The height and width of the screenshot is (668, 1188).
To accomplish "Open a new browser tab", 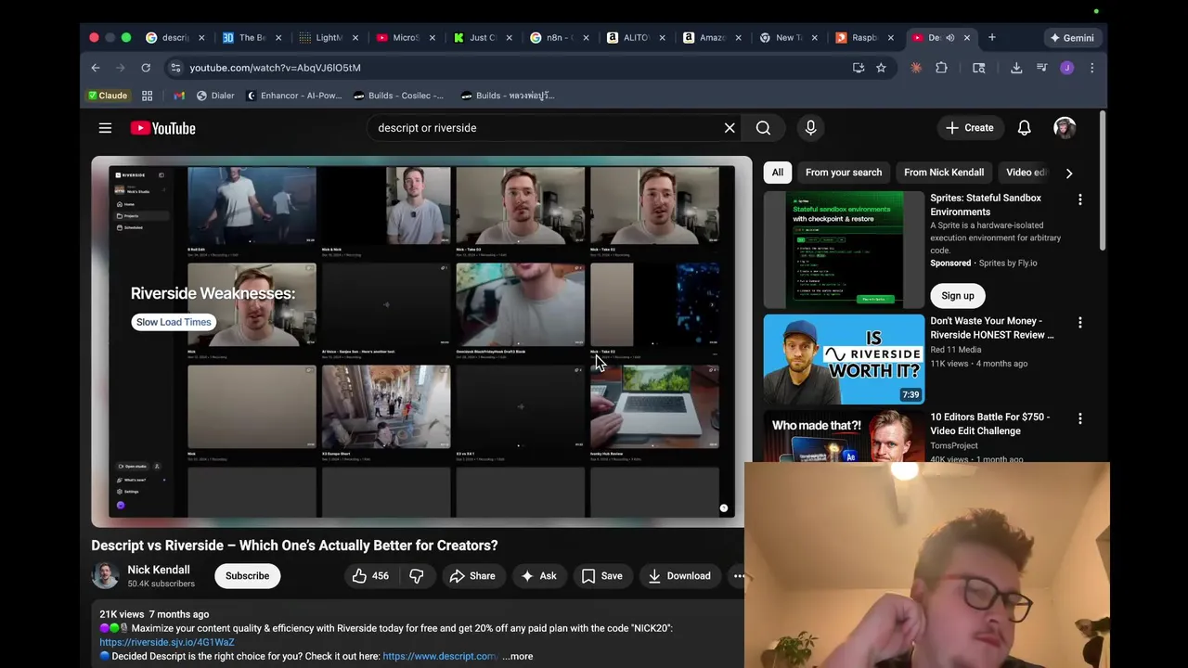I will point(991,38).
